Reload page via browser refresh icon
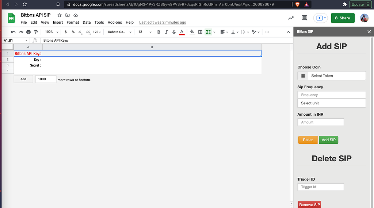 coord(24,4)
